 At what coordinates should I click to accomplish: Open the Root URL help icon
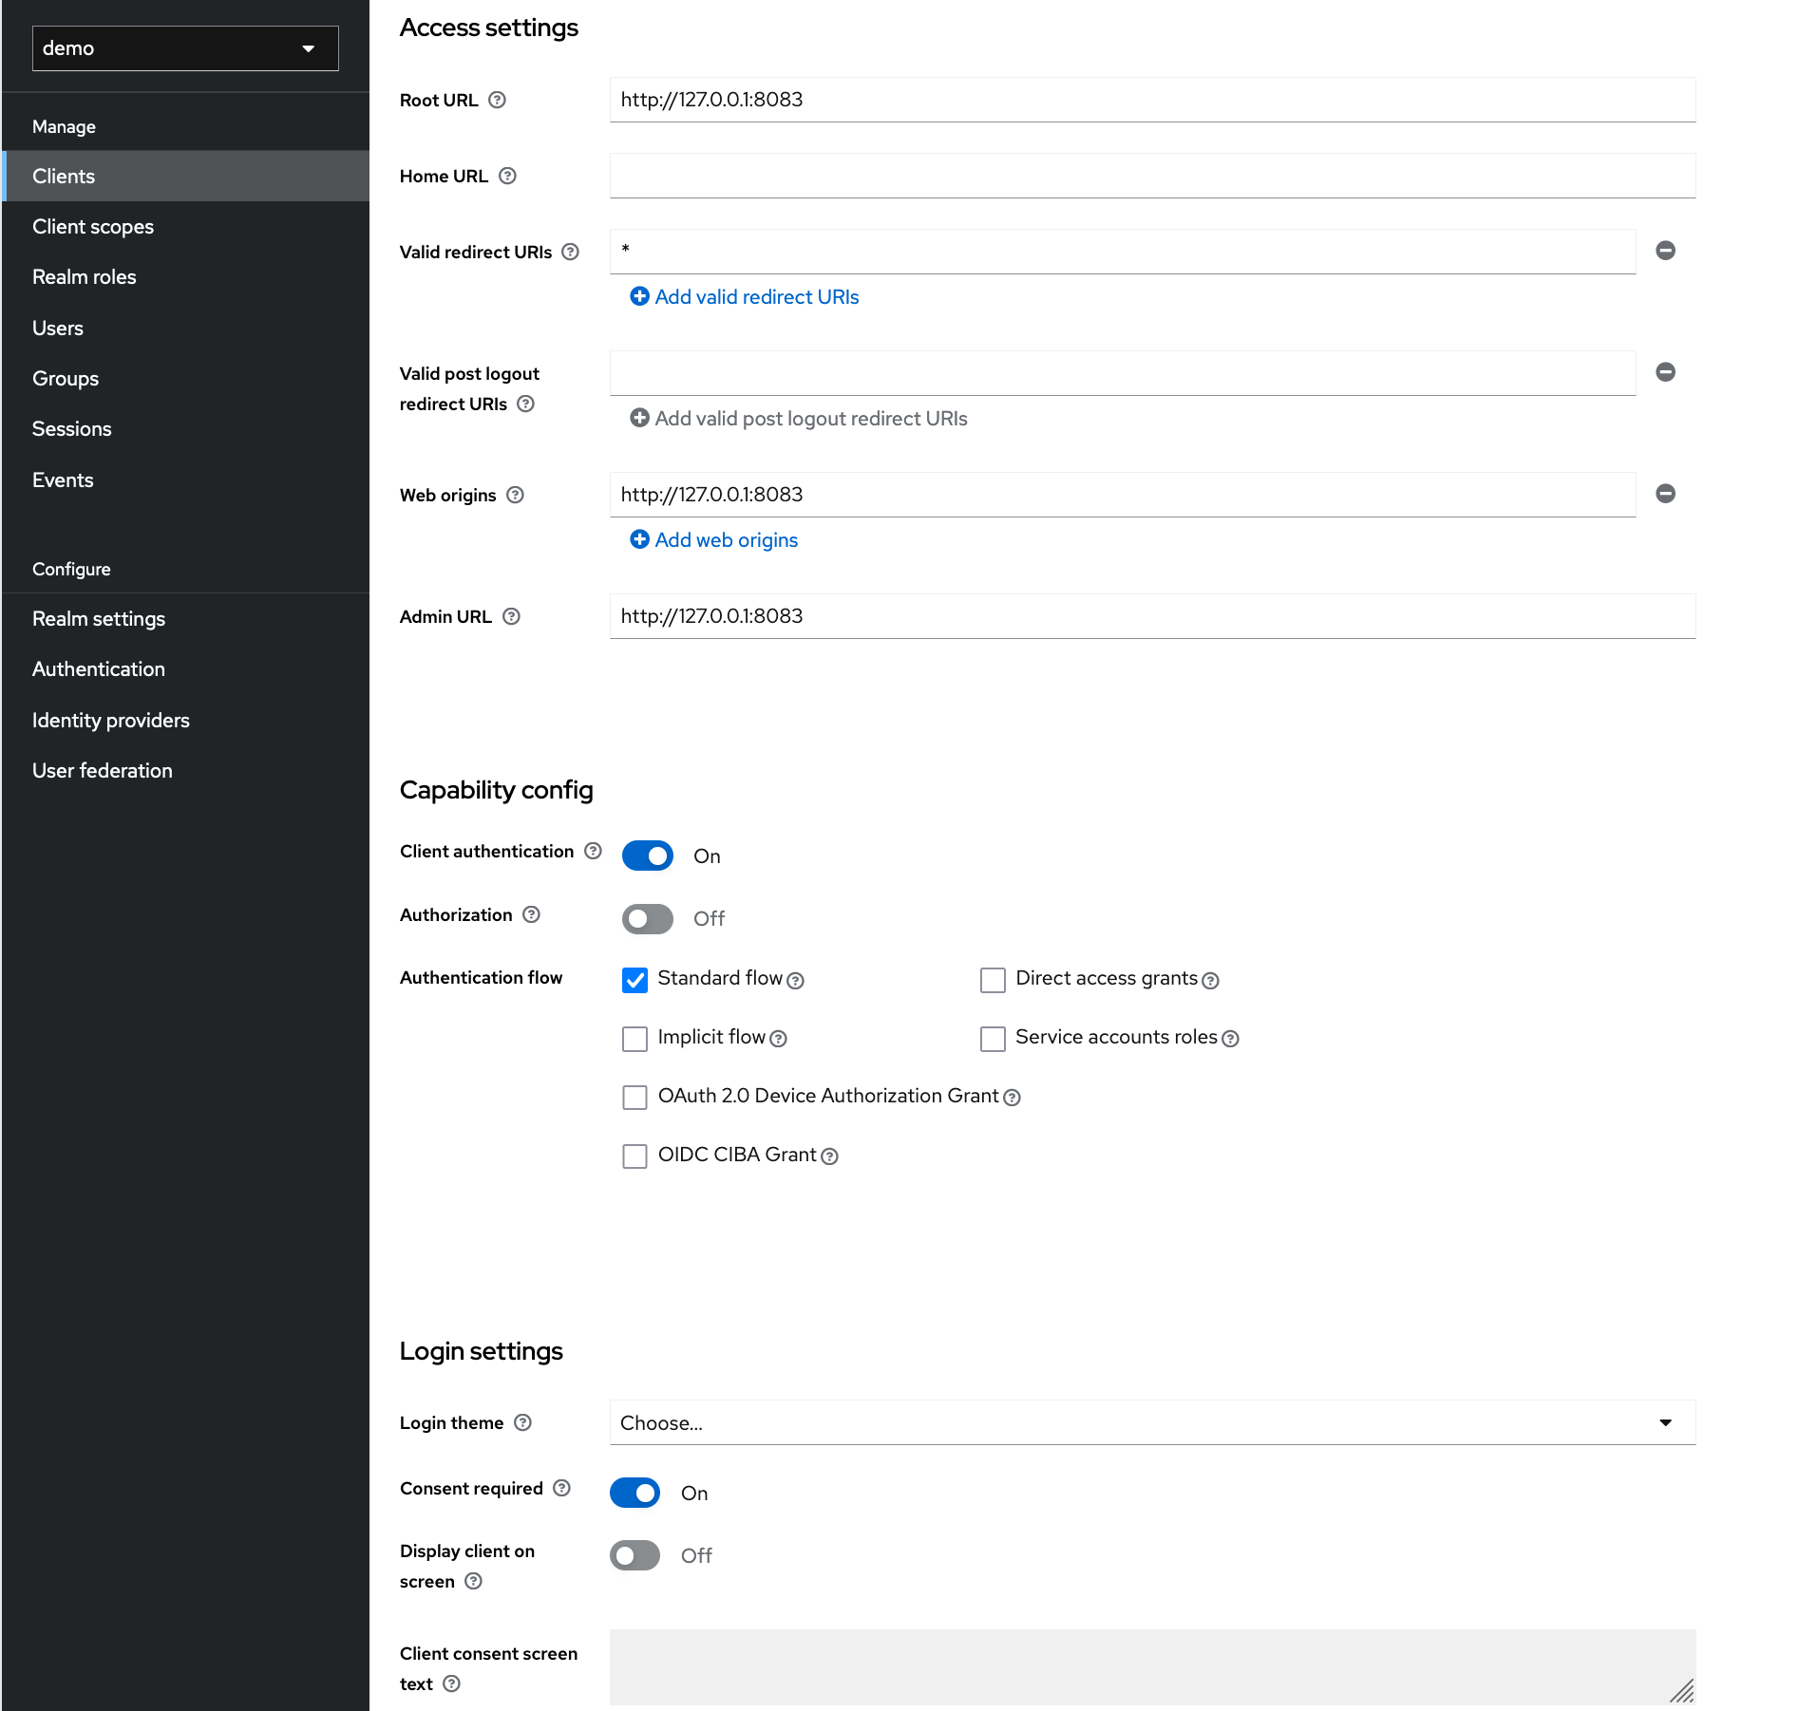tap(497, 100)
